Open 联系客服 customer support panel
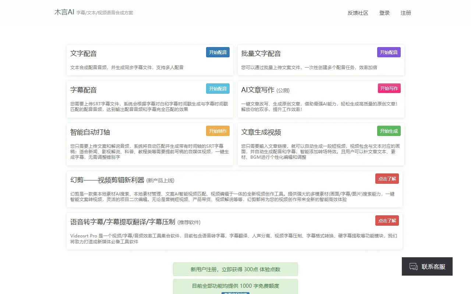This screenshot has width=471, height=294. (427, 266)
